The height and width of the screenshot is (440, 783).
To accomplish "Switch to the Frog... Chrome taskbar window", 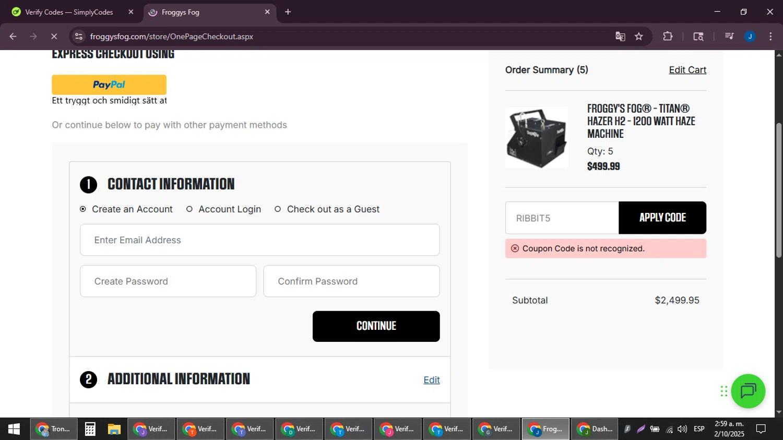I will 545,429.
